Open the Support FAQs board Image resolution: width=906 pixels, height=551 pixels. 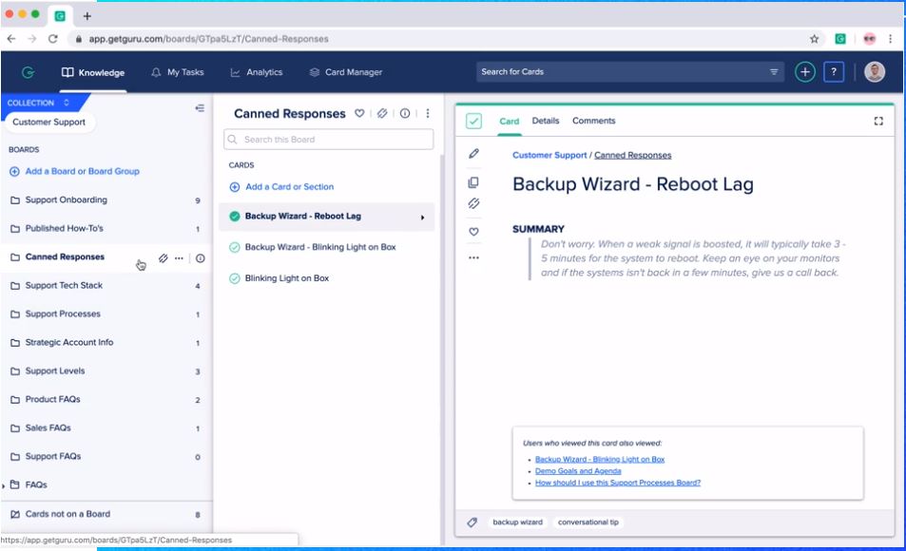tap(106, 456)
